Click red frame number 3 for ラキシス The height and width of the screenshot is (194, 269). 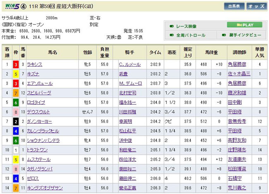[16, 64]
